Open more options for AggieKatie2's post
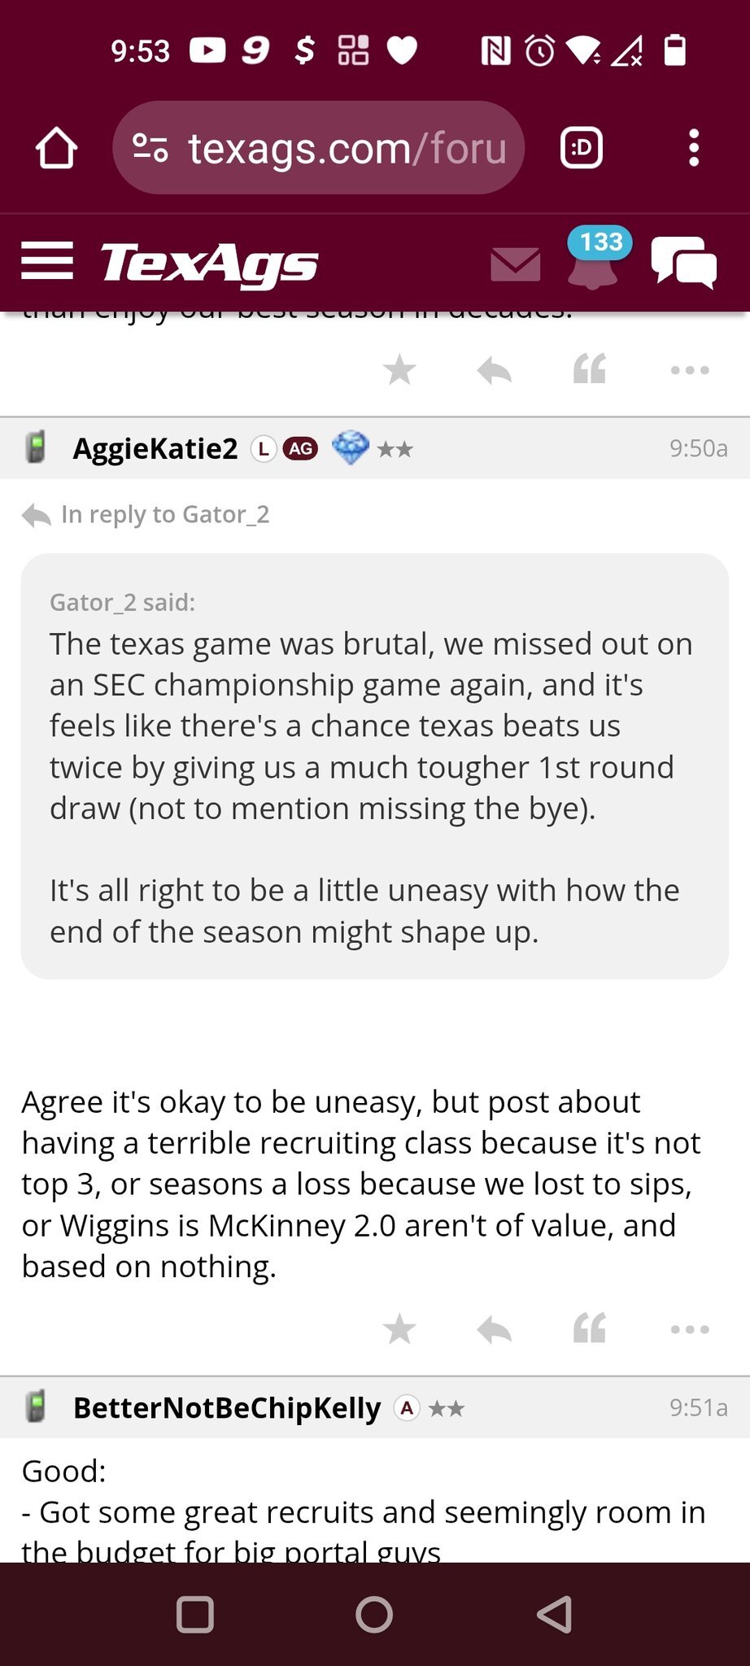Screen dimensions: 750x1666 [x=690, y=1329]
